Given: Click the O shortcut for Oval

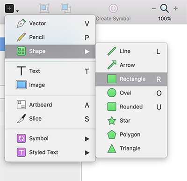Looking at the screenshot, I should pyautogui.click(x=159, y=93).
